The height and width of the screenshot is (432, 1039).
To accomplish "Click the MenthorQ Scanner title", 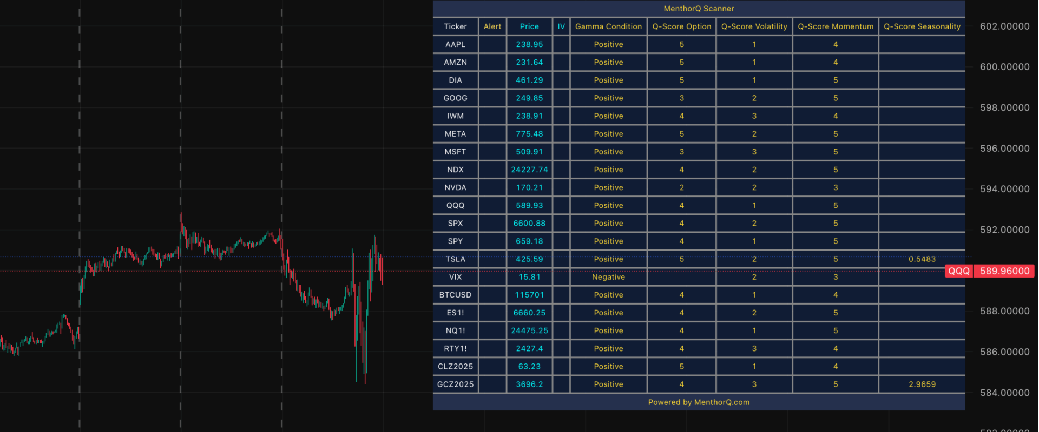I will click(x=699, y=9).
